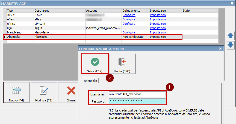Screen dimensions: 236x124
Task: Click the Stato column header
Action: (200, 11)
